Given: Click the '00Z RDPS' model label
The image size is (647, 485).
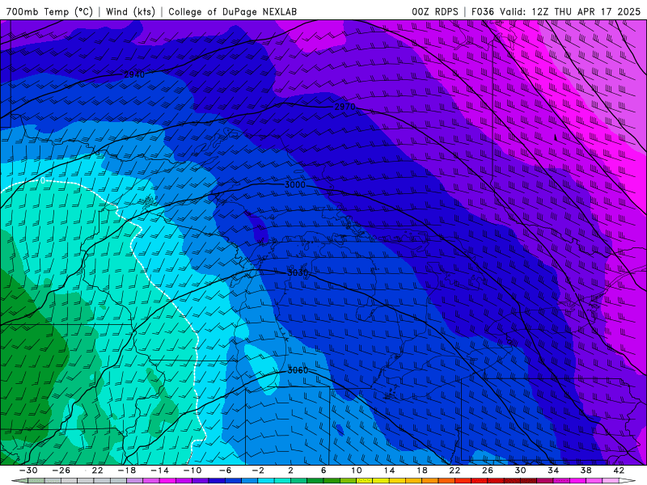Looking at the screenshot, I should pyautogui.click(x=435, y=11).
